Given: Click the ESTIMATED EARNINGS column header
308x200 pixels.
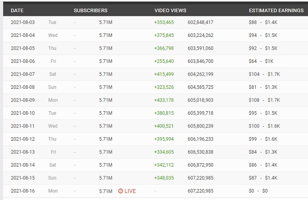Looking at the screenshot, I should [276, 10].
